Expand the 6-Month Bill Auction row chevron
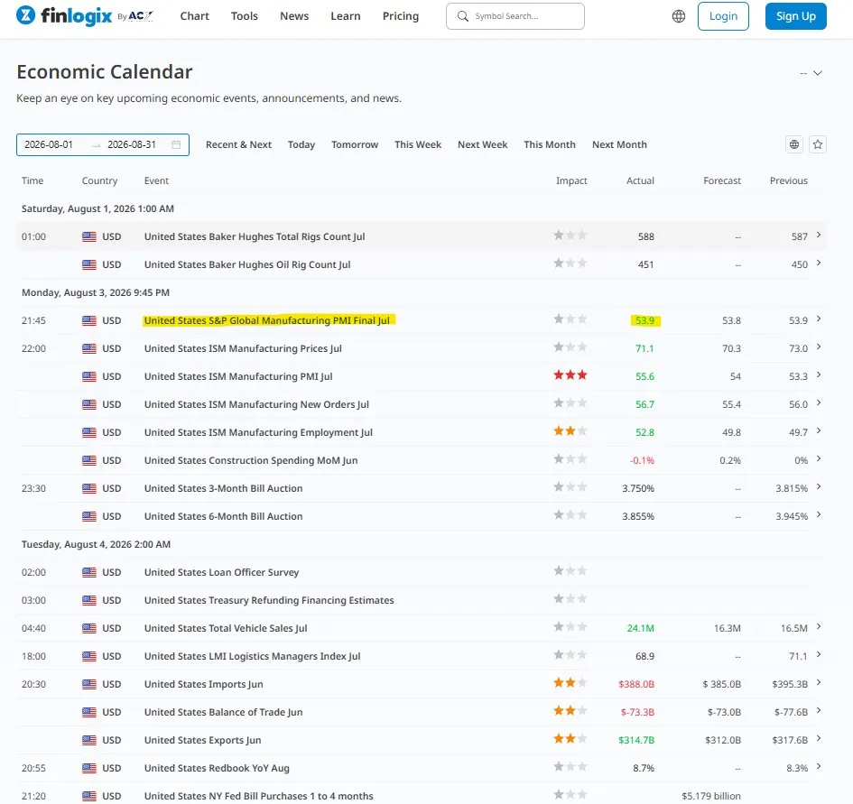Image resolution: width=853 pixels, height=804 pixels. (x=818, y=514)
